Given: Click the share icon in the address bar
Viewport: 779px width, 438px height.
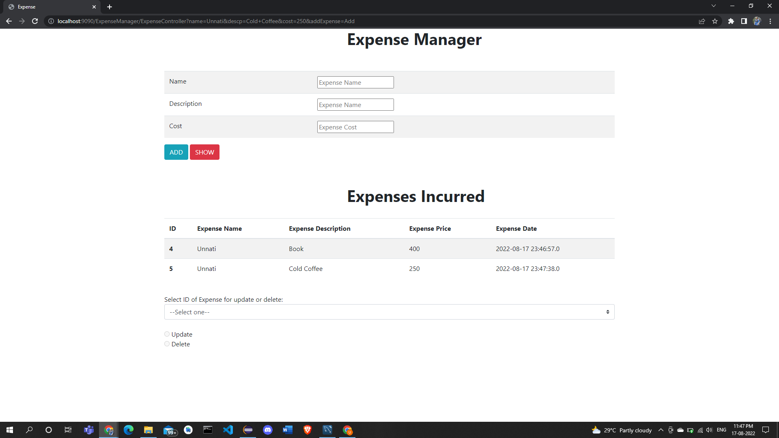Looking at the screenshot, I should [702, 21].
